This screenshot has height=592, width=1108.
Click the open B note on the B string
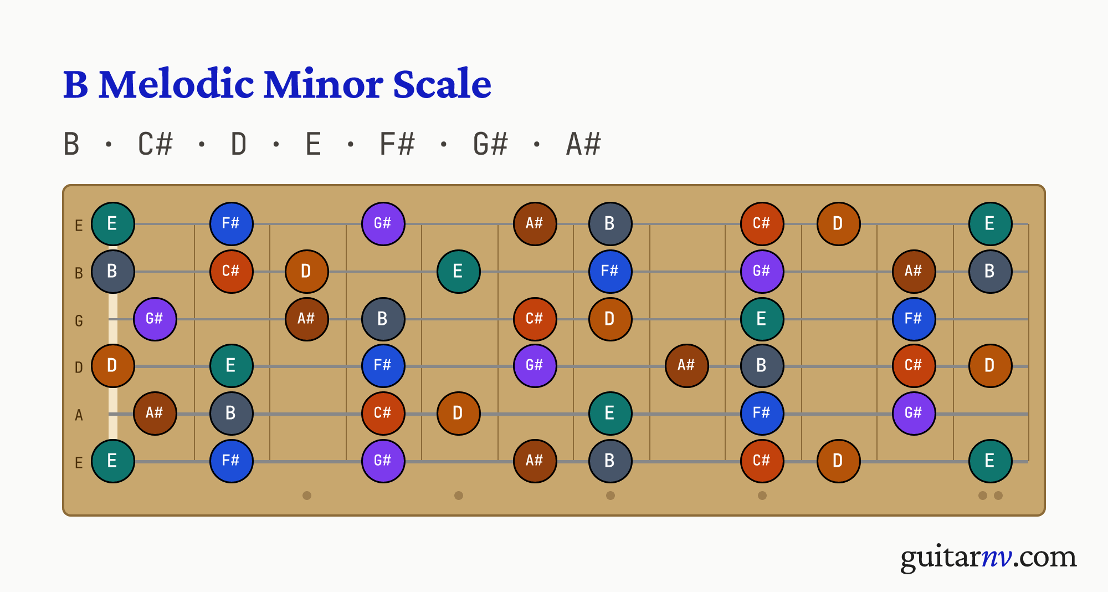point(113,272)
